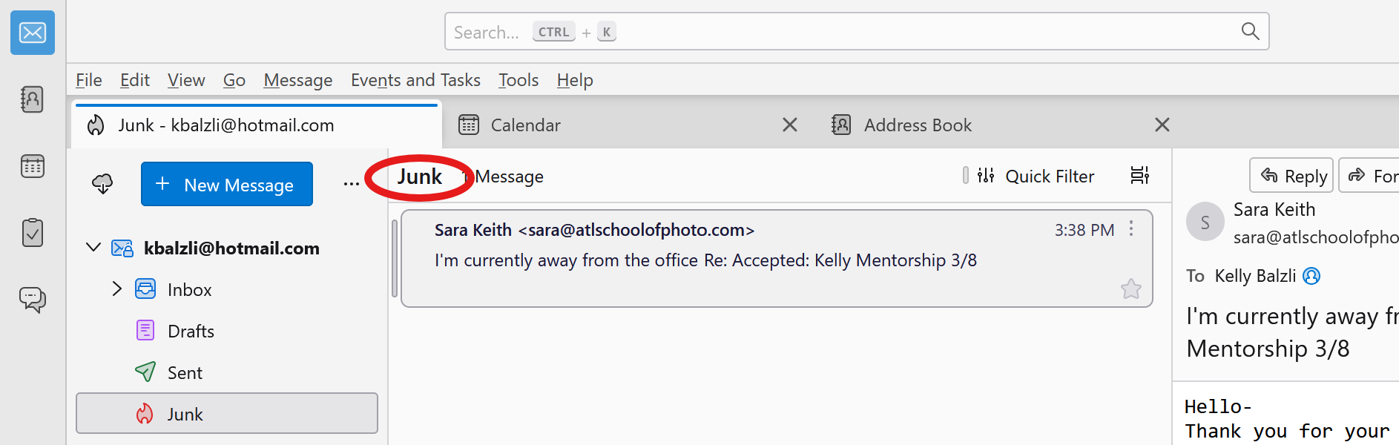Screen dimensions: 1399x445
Task: Expand the Inbox folder
Action: tap(116, 289)
